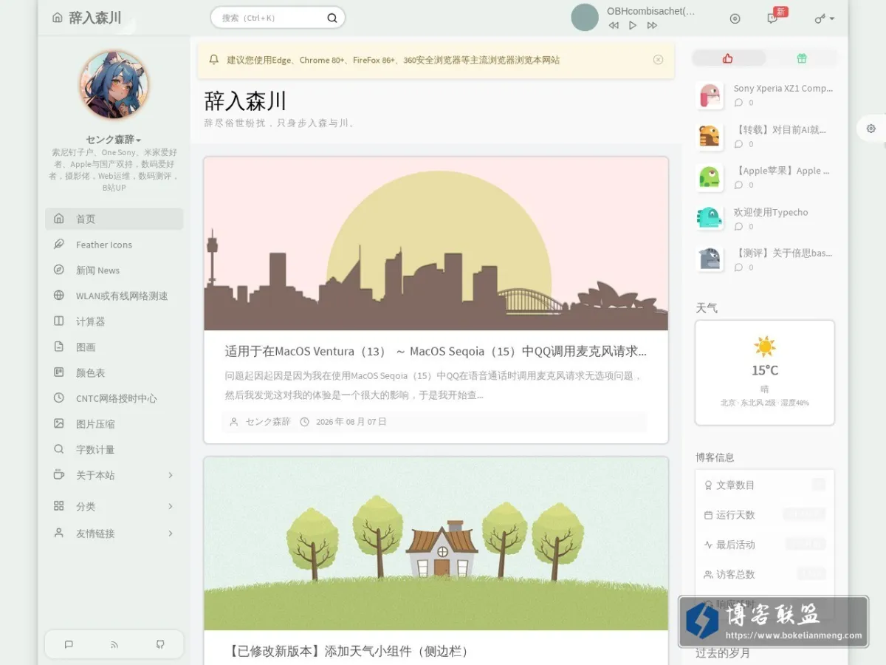Play the OBHcombisachet music track
886x665 pixels.
(x=633, y=25)
